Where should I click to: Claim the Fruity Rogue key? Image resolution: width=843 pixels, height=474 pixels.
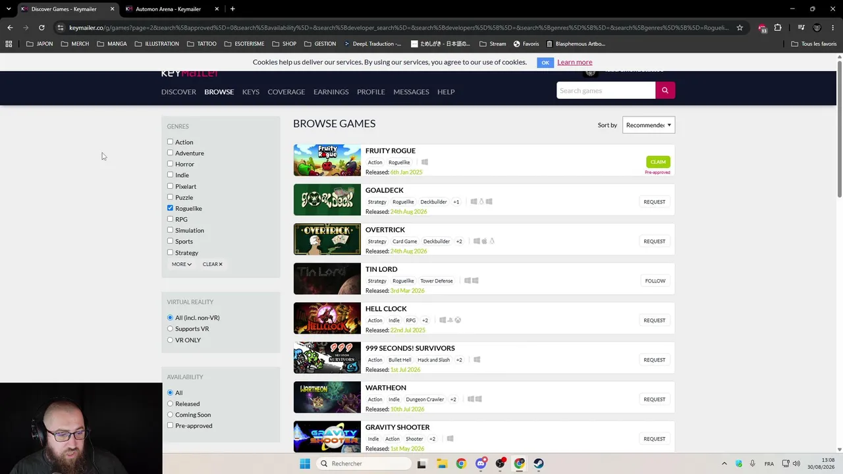tap(658, 162)
